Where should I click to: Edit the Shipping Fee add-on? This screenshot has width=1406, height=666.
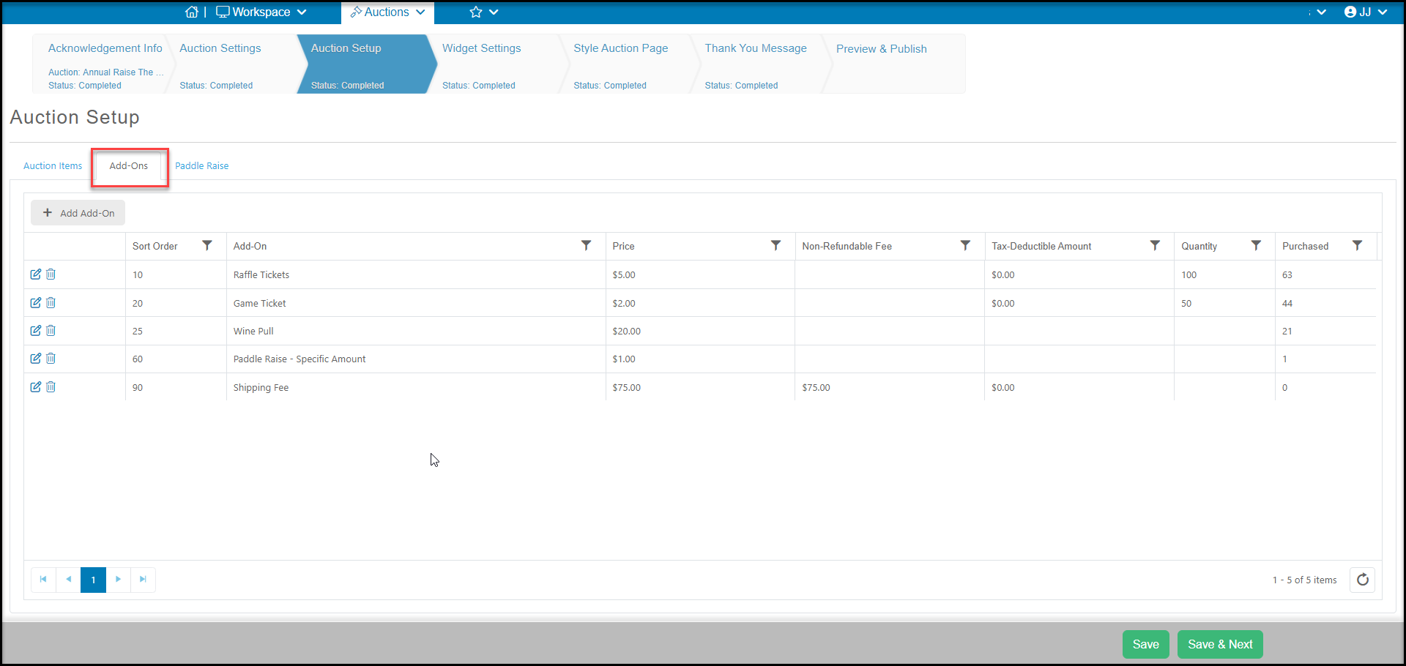[x=35, y=387]
